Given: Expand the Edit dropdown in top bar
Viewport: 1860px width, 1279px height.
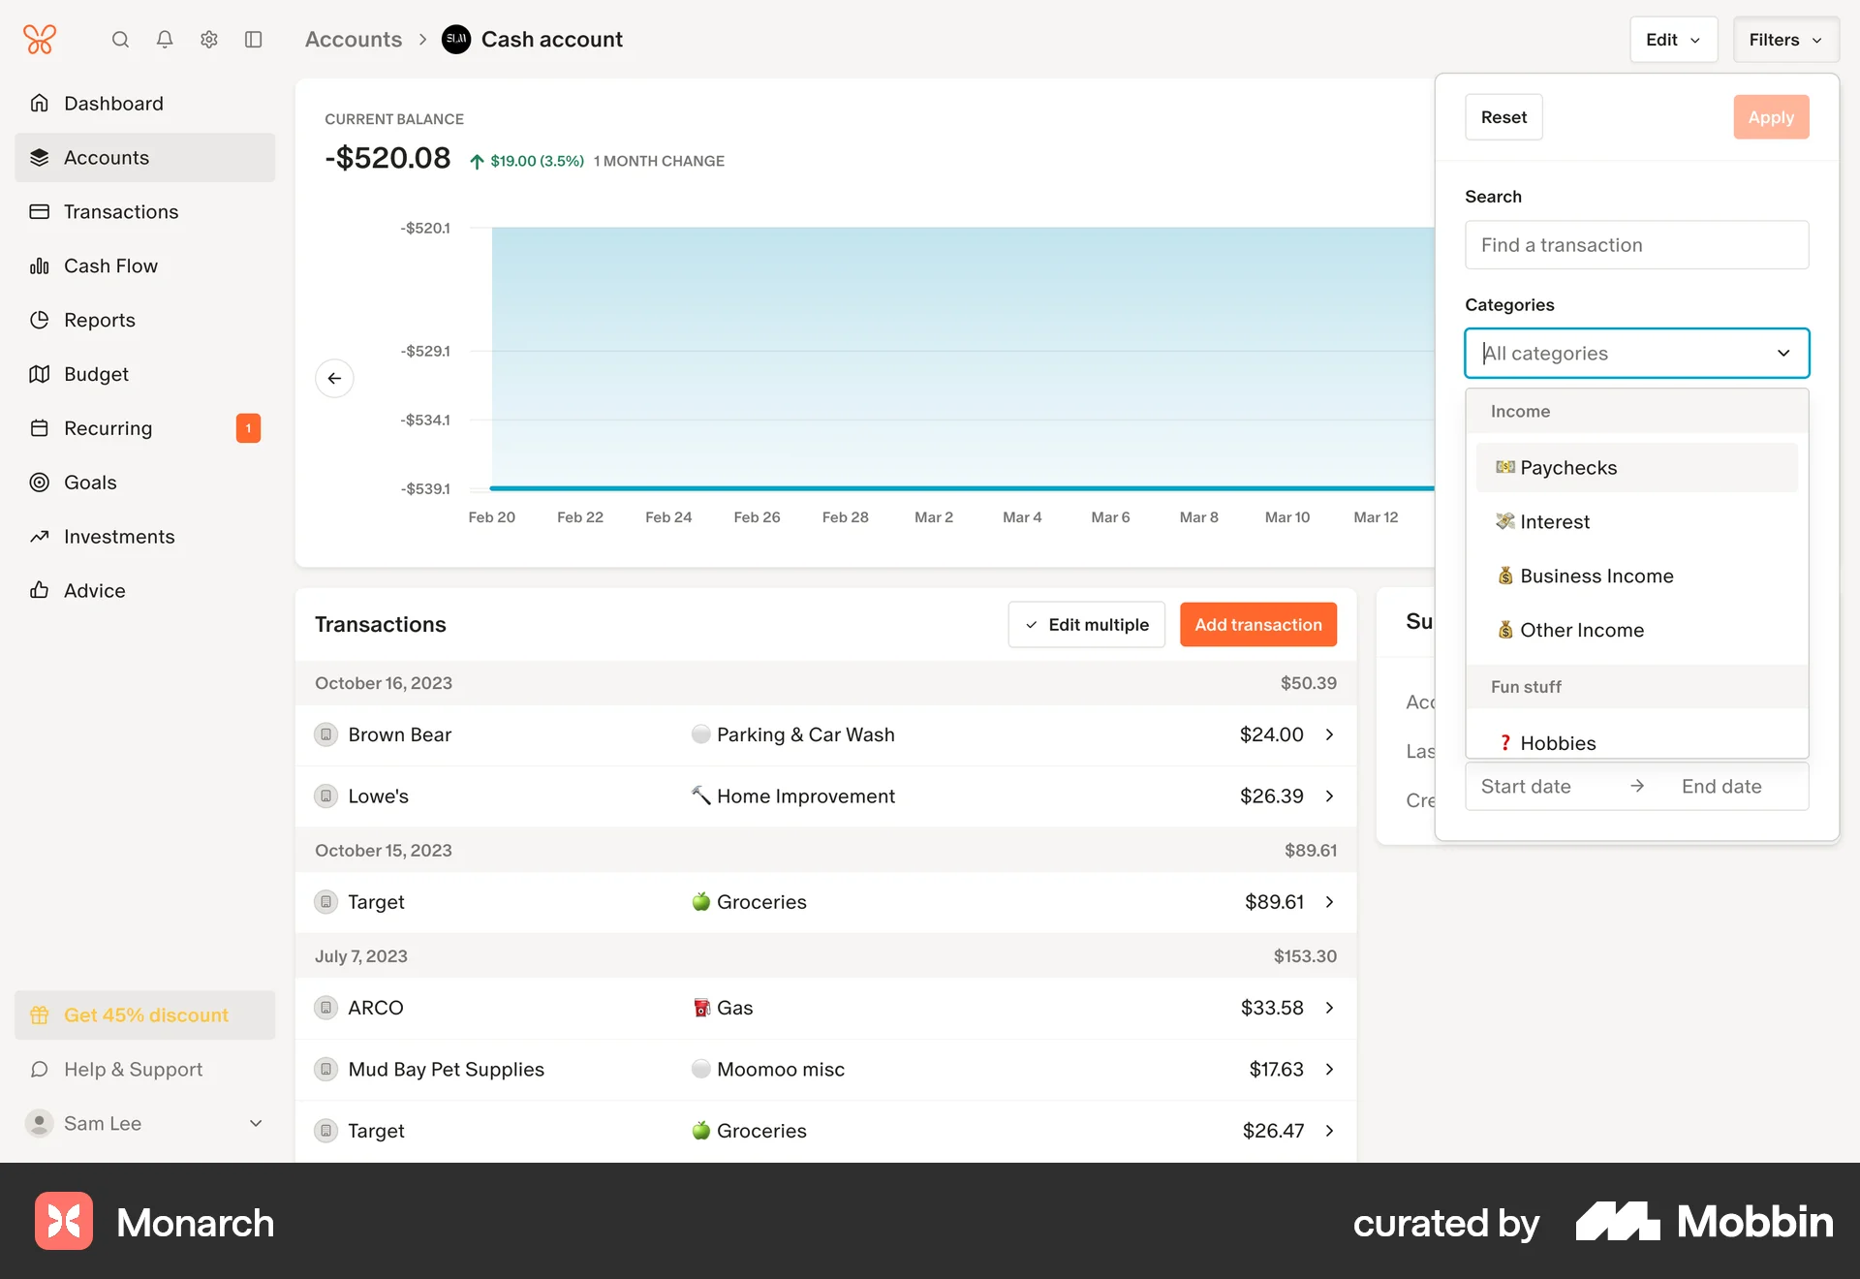Looking at the screenshot, I should pos(1673,40).
